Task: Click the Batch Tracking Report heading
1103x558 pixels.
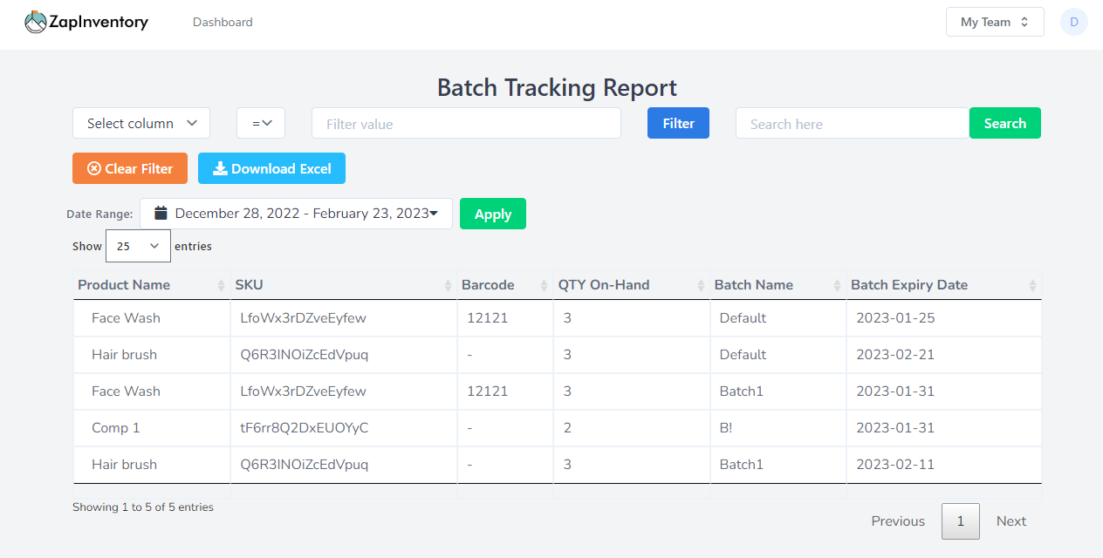Action: (557, 87)
